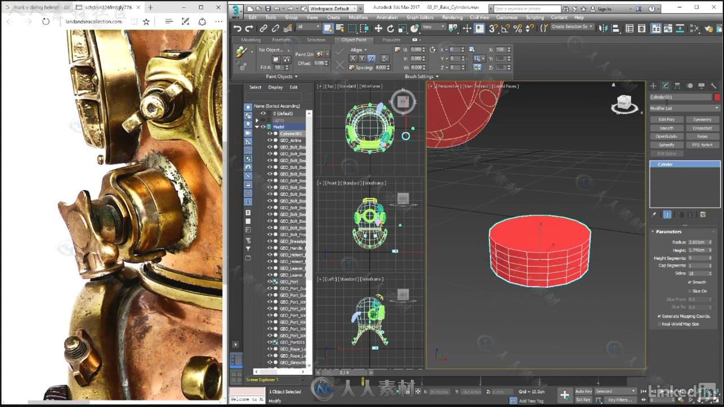724x407 pixels.
Task: Click the Radius value field
Action: tap(697, 242)
